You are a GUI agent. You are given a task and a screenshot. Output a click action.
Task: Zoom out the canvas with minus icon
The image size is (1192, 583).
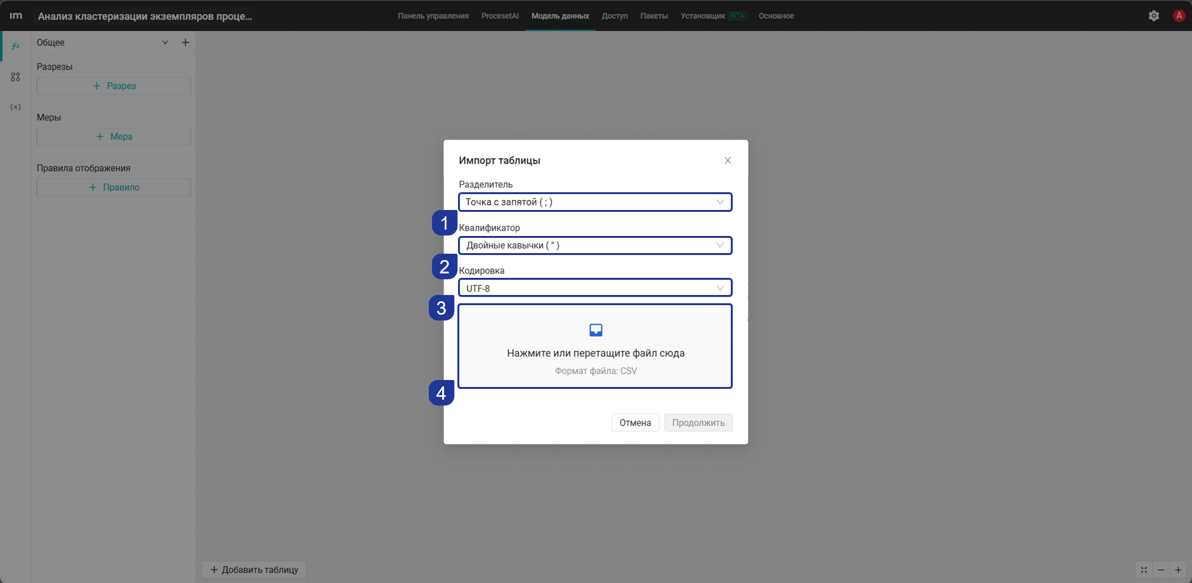coord(1161,570)
